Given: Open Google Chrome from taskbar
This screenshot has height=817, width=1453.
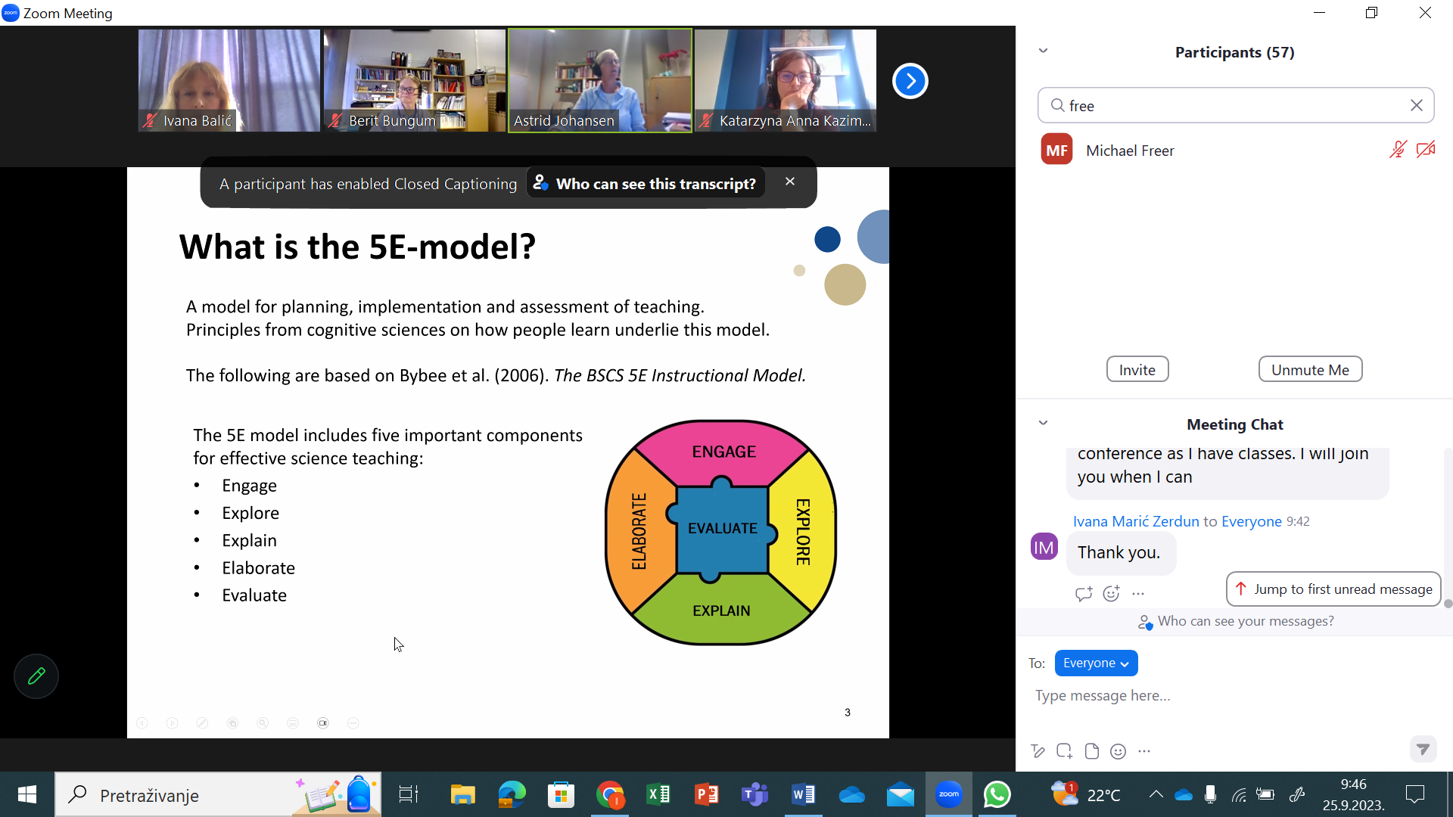Looking at the screenshot, I should (x=610, y=794).
